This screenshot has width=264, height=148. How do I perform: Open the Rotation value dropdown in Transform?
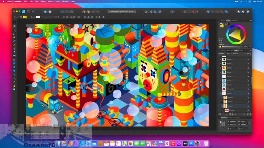pyautogui.click(x=236, y=128)
